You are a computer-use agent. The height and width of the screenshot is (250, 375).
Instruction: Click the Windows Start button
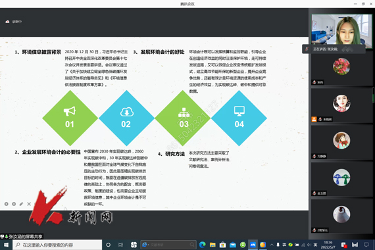(6, 245)
